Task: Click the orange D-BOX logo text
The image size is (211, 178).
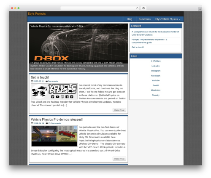Action: click(51, 58)
